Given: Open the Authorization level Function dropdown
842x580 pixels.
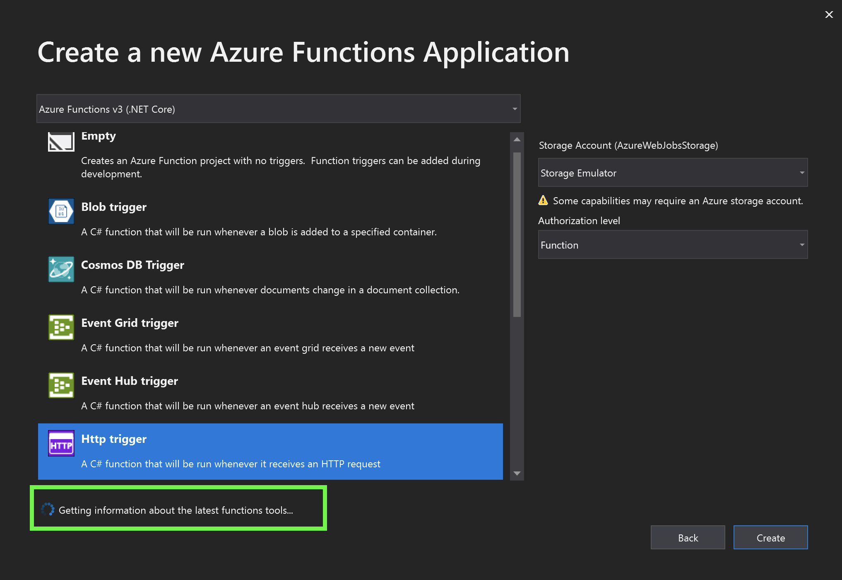Looking at the screenshot, I should tap(673, 245).
